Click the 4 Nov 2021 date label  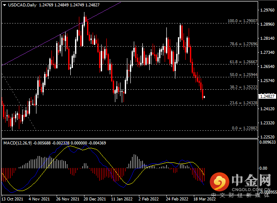pos(39,199)
